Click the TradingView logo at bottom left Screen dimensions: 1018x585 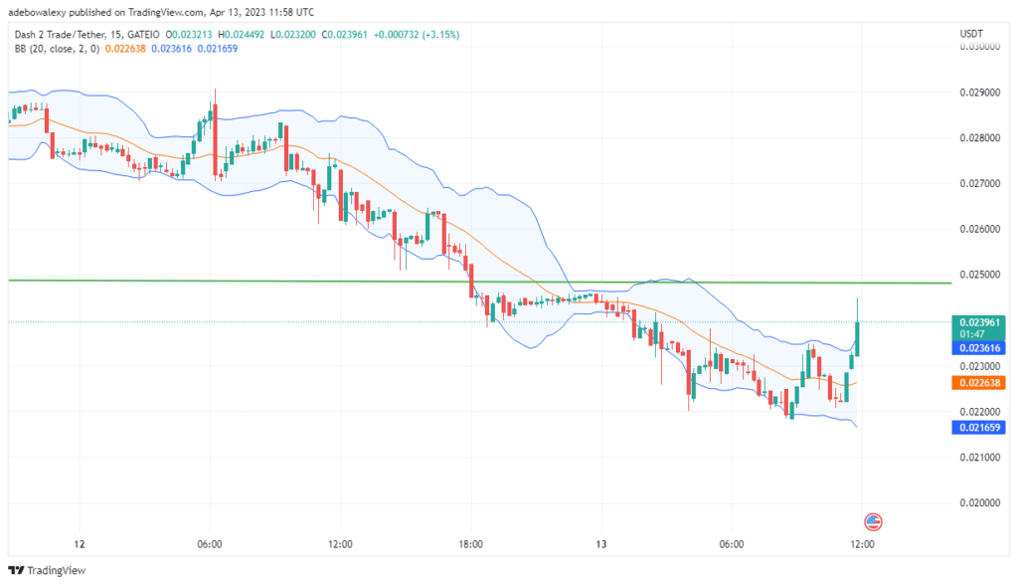click(x=47, y=571)
